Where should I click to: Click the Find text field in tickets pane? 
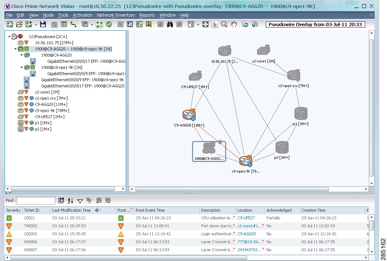[36, 200]
